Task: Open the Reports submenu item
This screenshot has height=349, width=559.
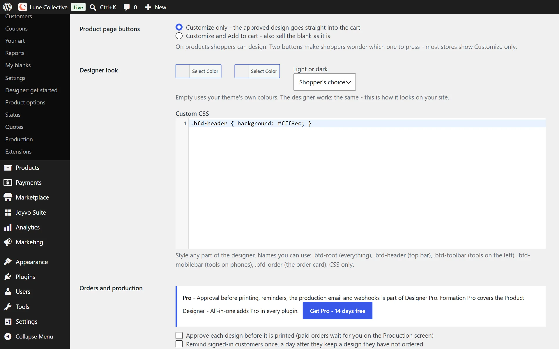Action: [15, 53]
